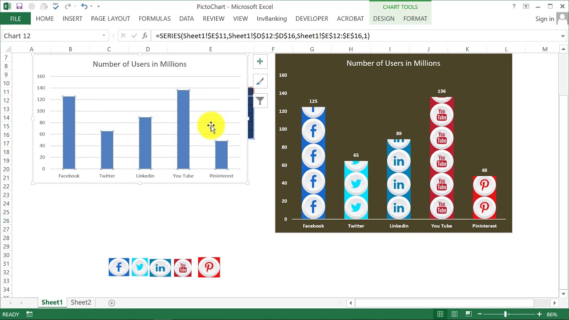569x320 pixels.
Task: Click the zoom out minus button
Action: point(479,314)
